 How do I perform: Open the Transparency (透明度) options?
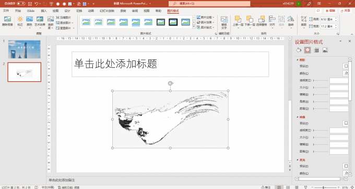(51, 22)
